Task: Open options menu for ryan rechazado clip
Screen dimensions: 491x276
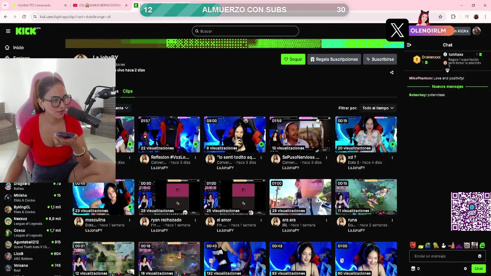Action: pyautogui.click(x=195, y=220)
